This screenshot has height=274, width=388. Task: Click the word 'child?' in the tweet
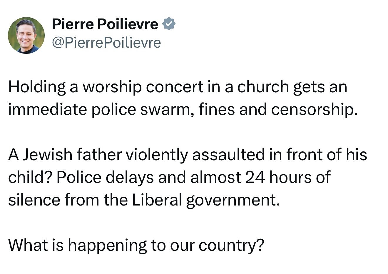click(x=30, y=177)
